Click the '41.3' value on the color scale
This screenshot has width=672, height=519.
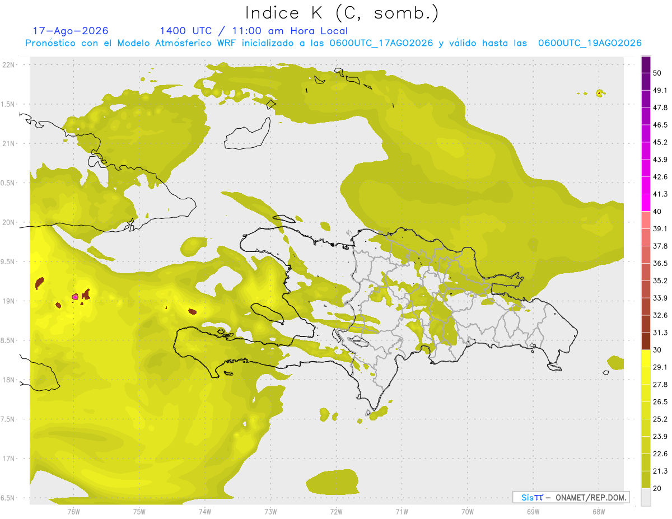[x=660, y=194]
